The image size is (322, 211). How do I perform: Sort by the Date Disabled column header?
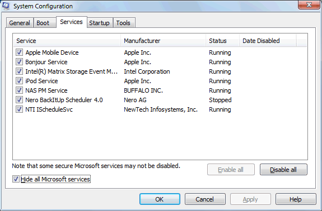pos(268,41)
